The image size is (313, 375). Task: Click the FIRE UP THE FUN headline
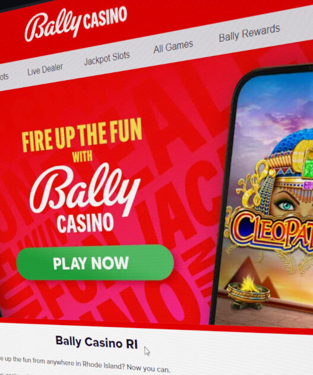pyautogui.click(x=82, y=135)
